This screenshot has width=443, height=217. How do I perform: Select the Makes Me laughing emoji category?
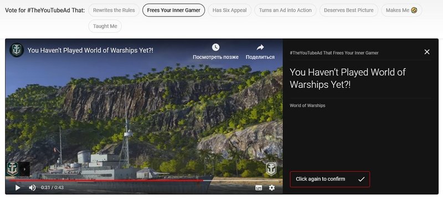coord(401,10)
